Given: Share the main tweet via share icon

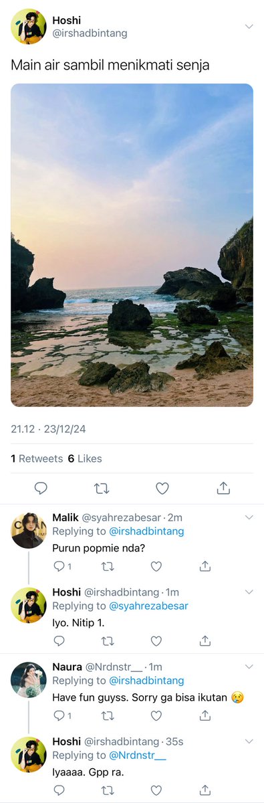Looking at the screenshot, I should click(224, 488).
